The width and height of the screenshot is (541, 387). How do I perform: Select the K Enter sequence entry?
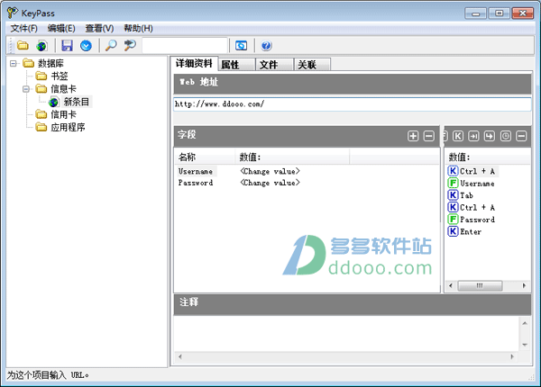click(464, 231)
